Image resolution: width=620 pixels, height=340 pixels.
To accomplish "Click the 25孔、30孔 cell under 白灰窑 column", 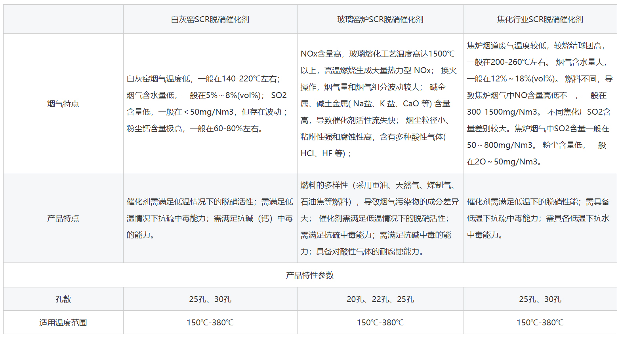I will (x=210, y=298).
